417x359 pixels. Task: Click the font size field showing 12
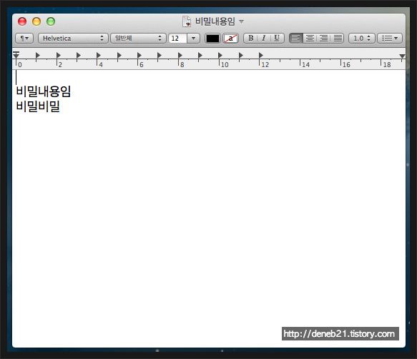tap(177, 39)
